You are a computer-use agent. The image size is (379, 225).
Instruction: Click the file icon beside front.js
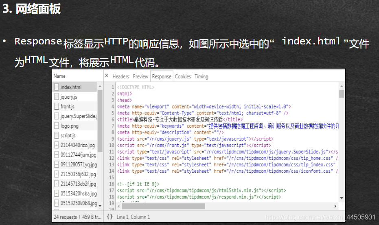pos(56,106)
